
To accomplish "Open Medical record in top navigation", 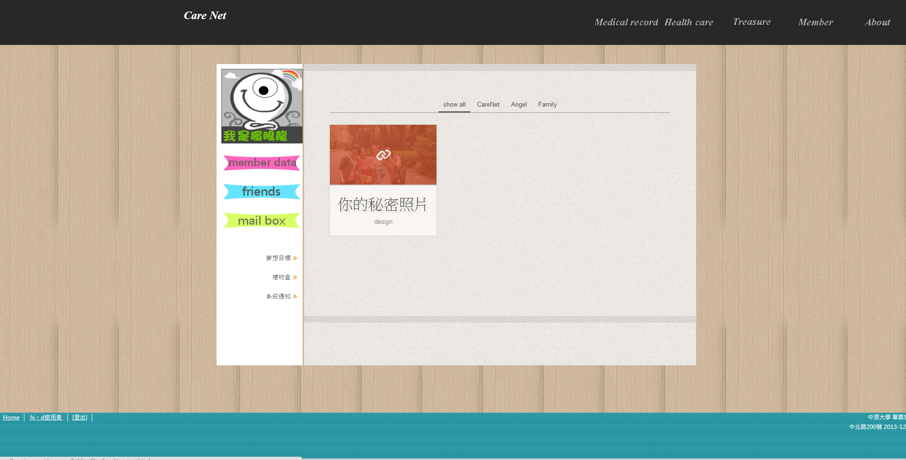I will 626,22.
